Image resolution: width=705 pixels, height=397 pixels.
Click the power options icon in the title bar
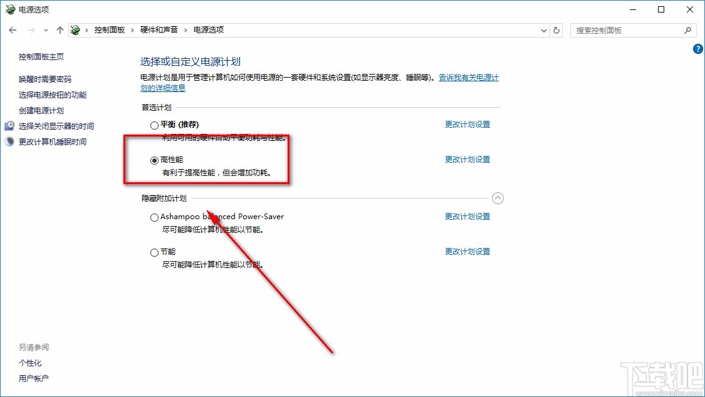point(9,9)
